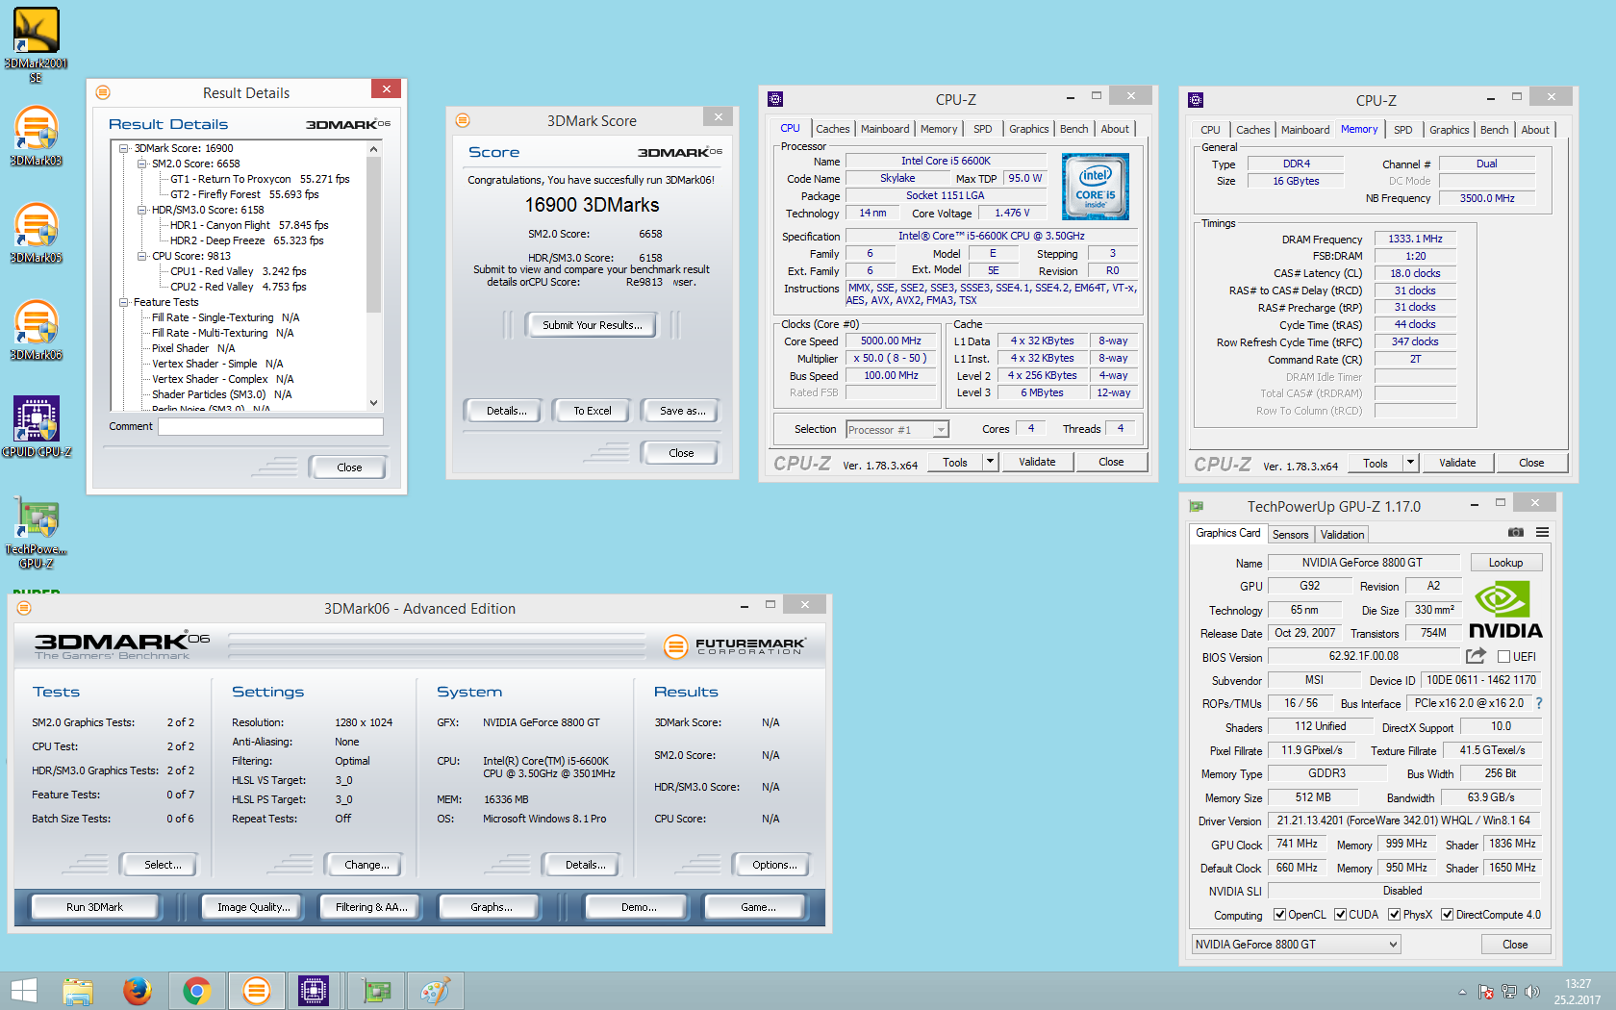Switch to 3DMark06 taskbar icon
Image resolution: width=1616 pixels, height=1010 pixels.
[256, 991]
